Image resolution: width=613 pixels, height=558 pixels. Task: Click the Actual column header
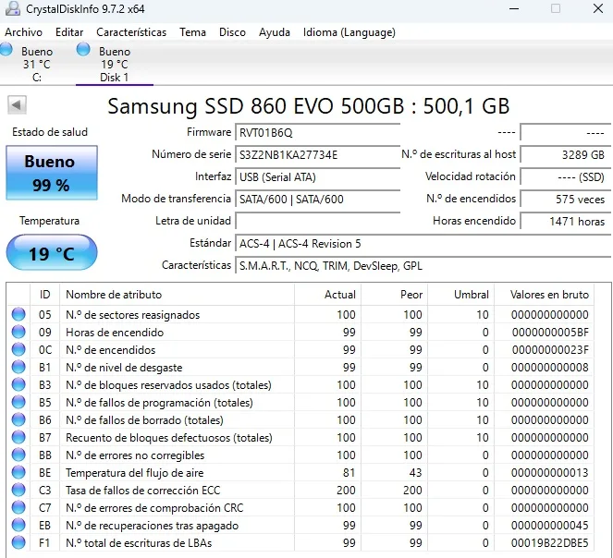[327, 294]
